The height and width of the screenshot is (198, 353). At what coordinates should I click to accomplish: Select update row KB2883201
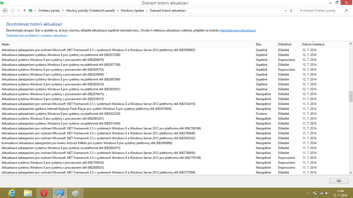(x=174, y=119)
